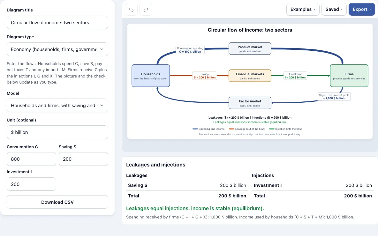Open the Export dropdown menu
The image size is (378, 236).
tap(362, 9)
